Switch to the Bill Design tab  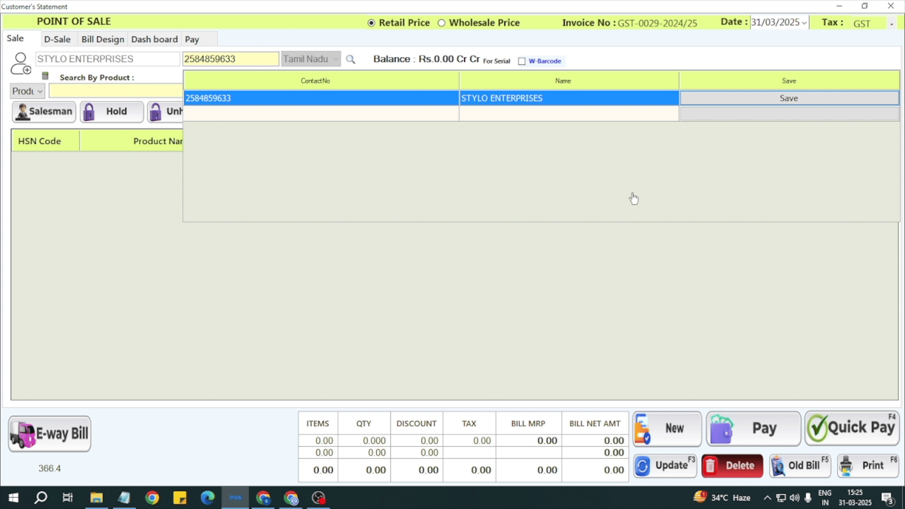click(102, 40)
